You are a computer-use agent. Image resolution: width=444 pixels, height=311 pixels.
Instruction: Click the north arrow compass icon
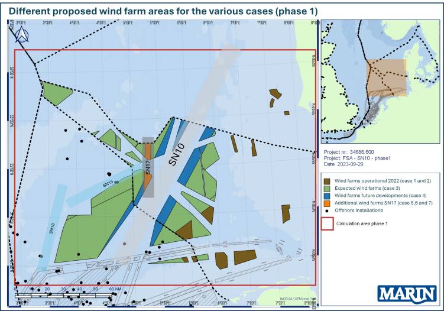(x=22, y=34)
